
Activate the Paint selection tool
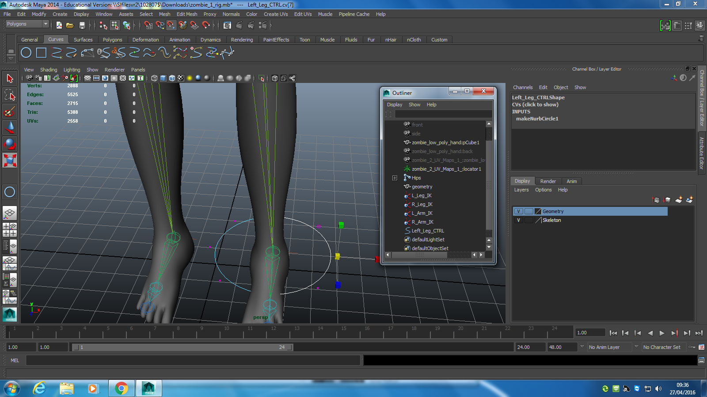10,112
